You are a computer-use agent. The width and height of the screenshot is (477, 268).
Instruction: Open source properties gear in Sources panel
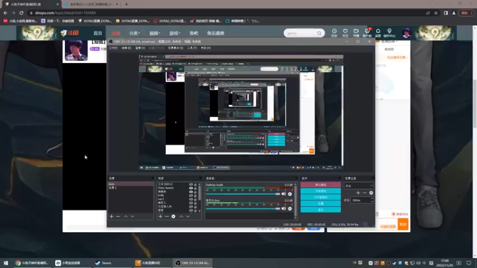[x=174, y=216]
